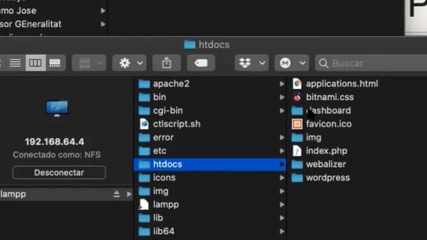
Task: Open the Dropbox toolbar dropdown
Action: coord(252,63)
